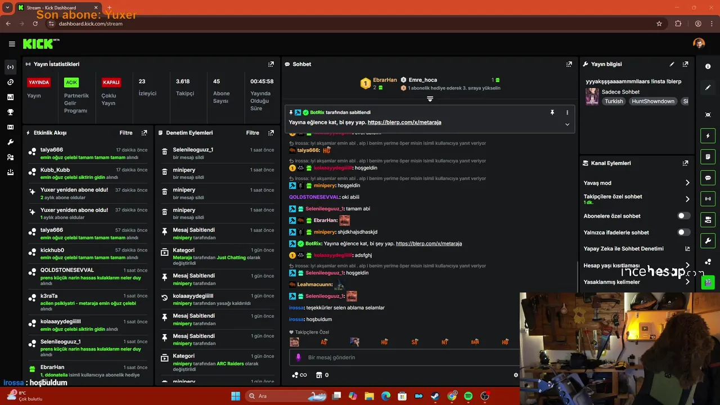720x405 pixels.
Task: Select the Turkish tag
Action: (614, 101)
